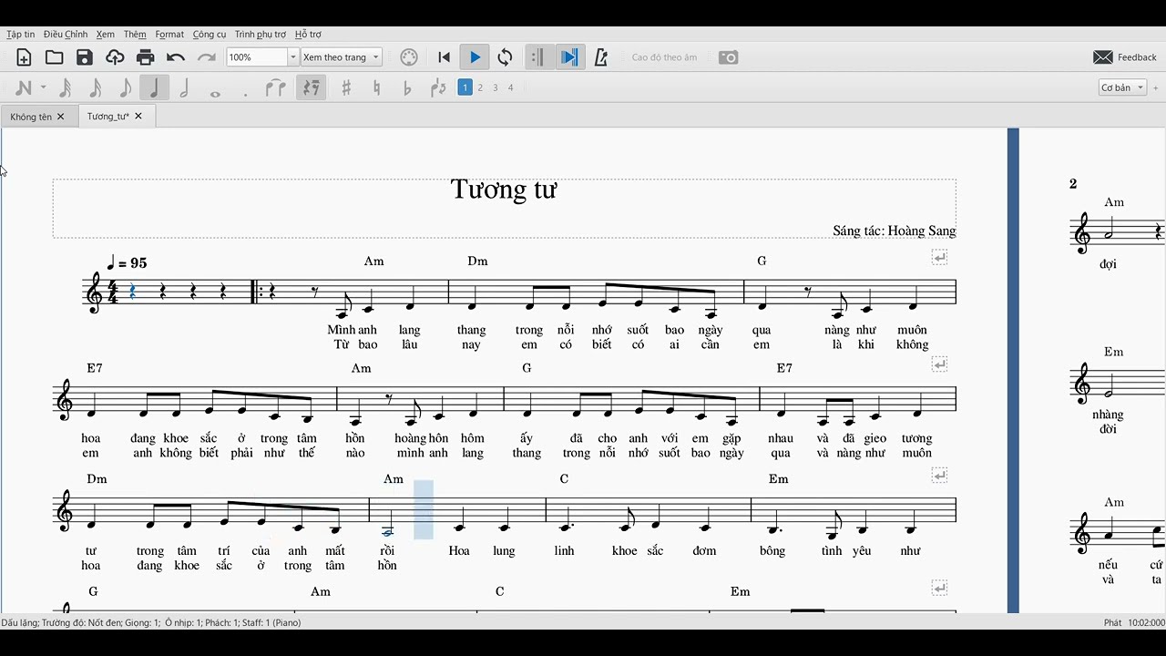This screenshot has height=656, width=1166.
Task: Select the Dm chord symbol in first system
Action: tap(478, 261)
